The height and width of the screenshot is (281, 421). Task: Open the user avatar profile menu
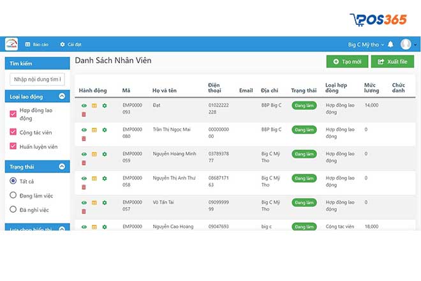(406, 44)
